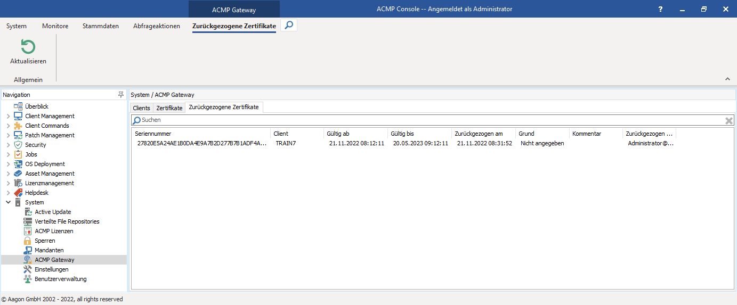Click the Benutzerverwaltung users icon
The width and height of the screenshot is (737, 305).
tap(28, 279)
